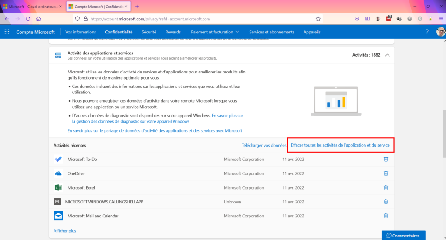
Task: Close the Microsoft – Cloud browser tab
Action: point(60,6)
